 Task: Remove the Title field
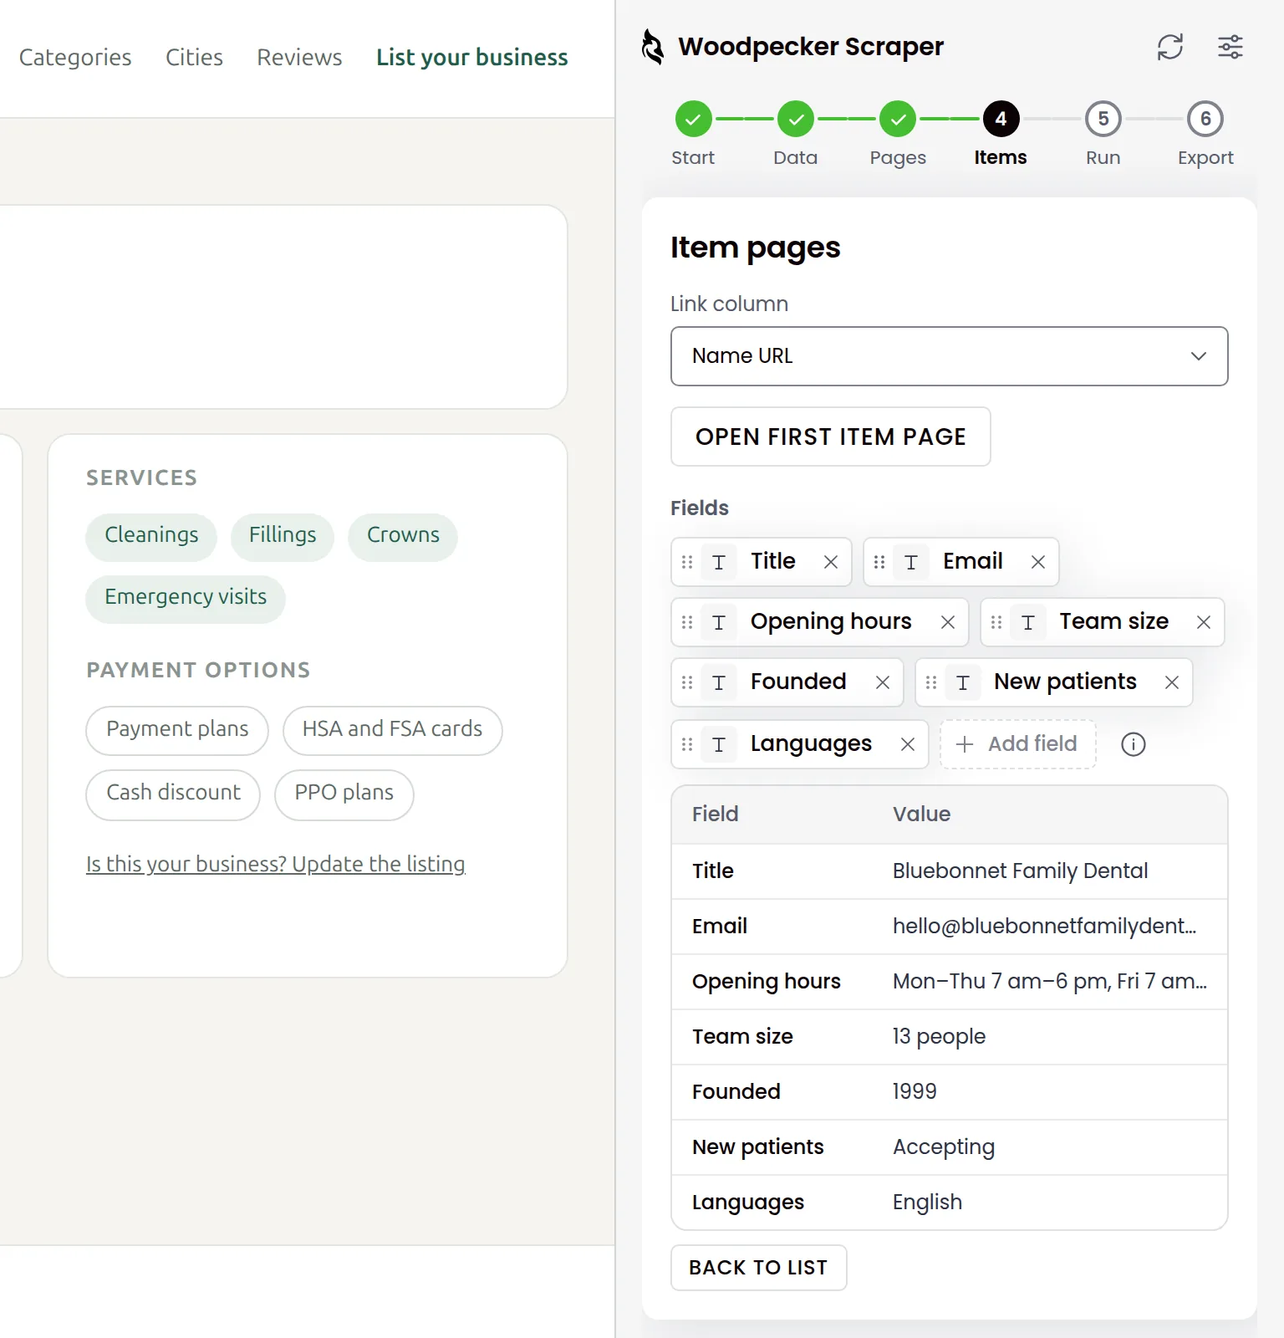point(831,562)
